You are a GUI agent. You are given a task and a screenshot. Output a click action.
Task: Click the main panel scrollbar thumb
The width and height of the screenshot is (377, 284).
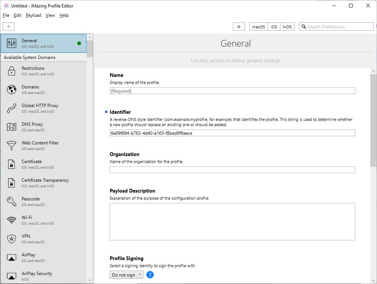(x=373, y=121)
